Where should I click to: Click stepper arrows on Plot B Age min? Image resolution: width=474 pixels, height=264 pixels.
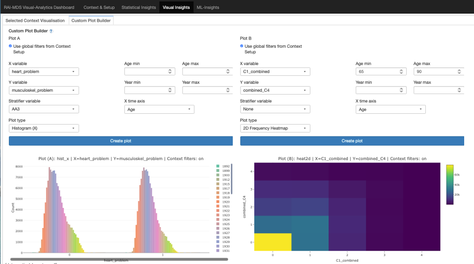point(401,71)
